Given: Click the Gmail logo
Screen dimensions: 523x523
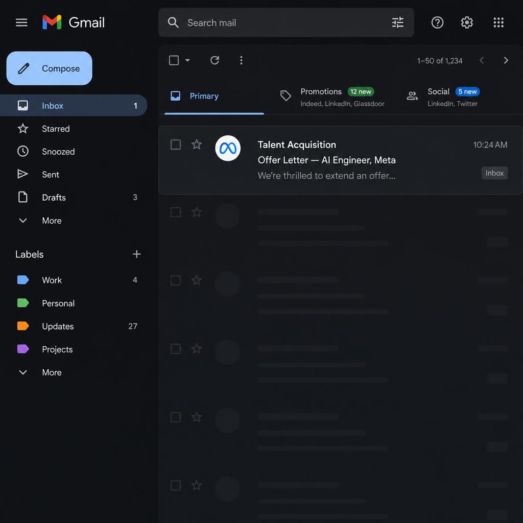Looking at the screenshot, I should click(x=74, y=22).
